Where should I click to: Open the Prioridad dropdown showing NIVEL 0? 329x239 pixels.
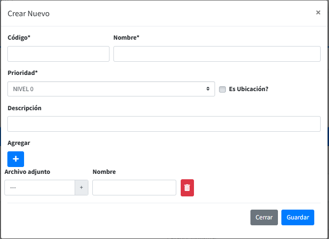click(111, 89)
